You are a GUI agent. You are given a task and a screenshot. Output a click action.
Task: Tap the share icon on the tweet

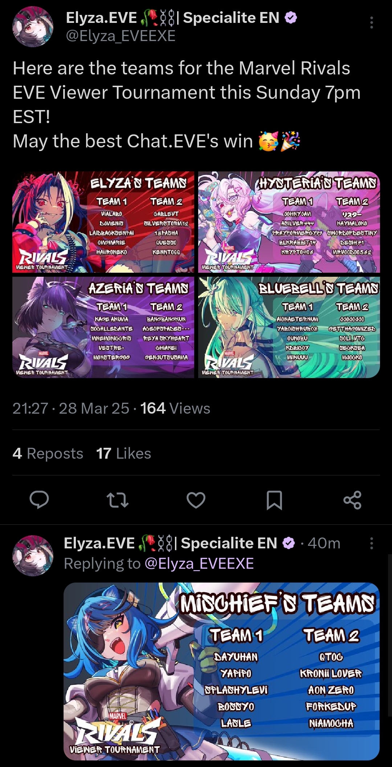click(352, 500)
